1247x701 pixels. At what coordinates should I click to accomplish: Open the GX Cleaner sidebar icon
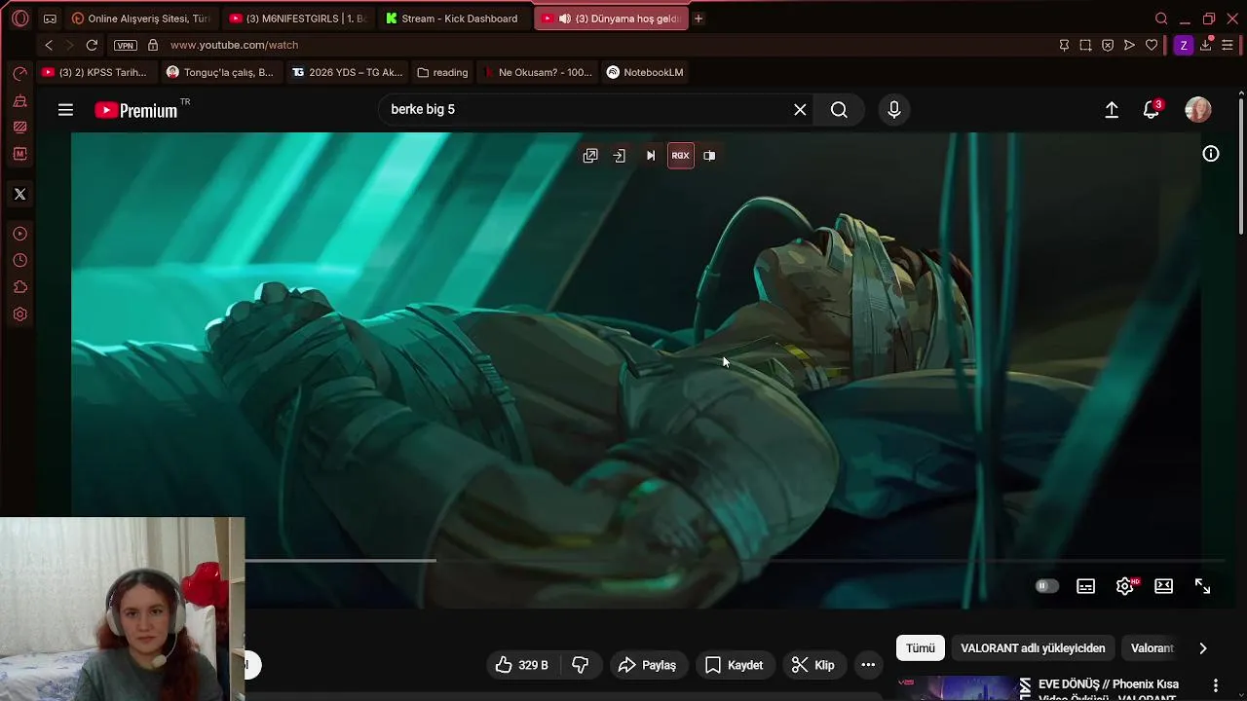[19, 101]
